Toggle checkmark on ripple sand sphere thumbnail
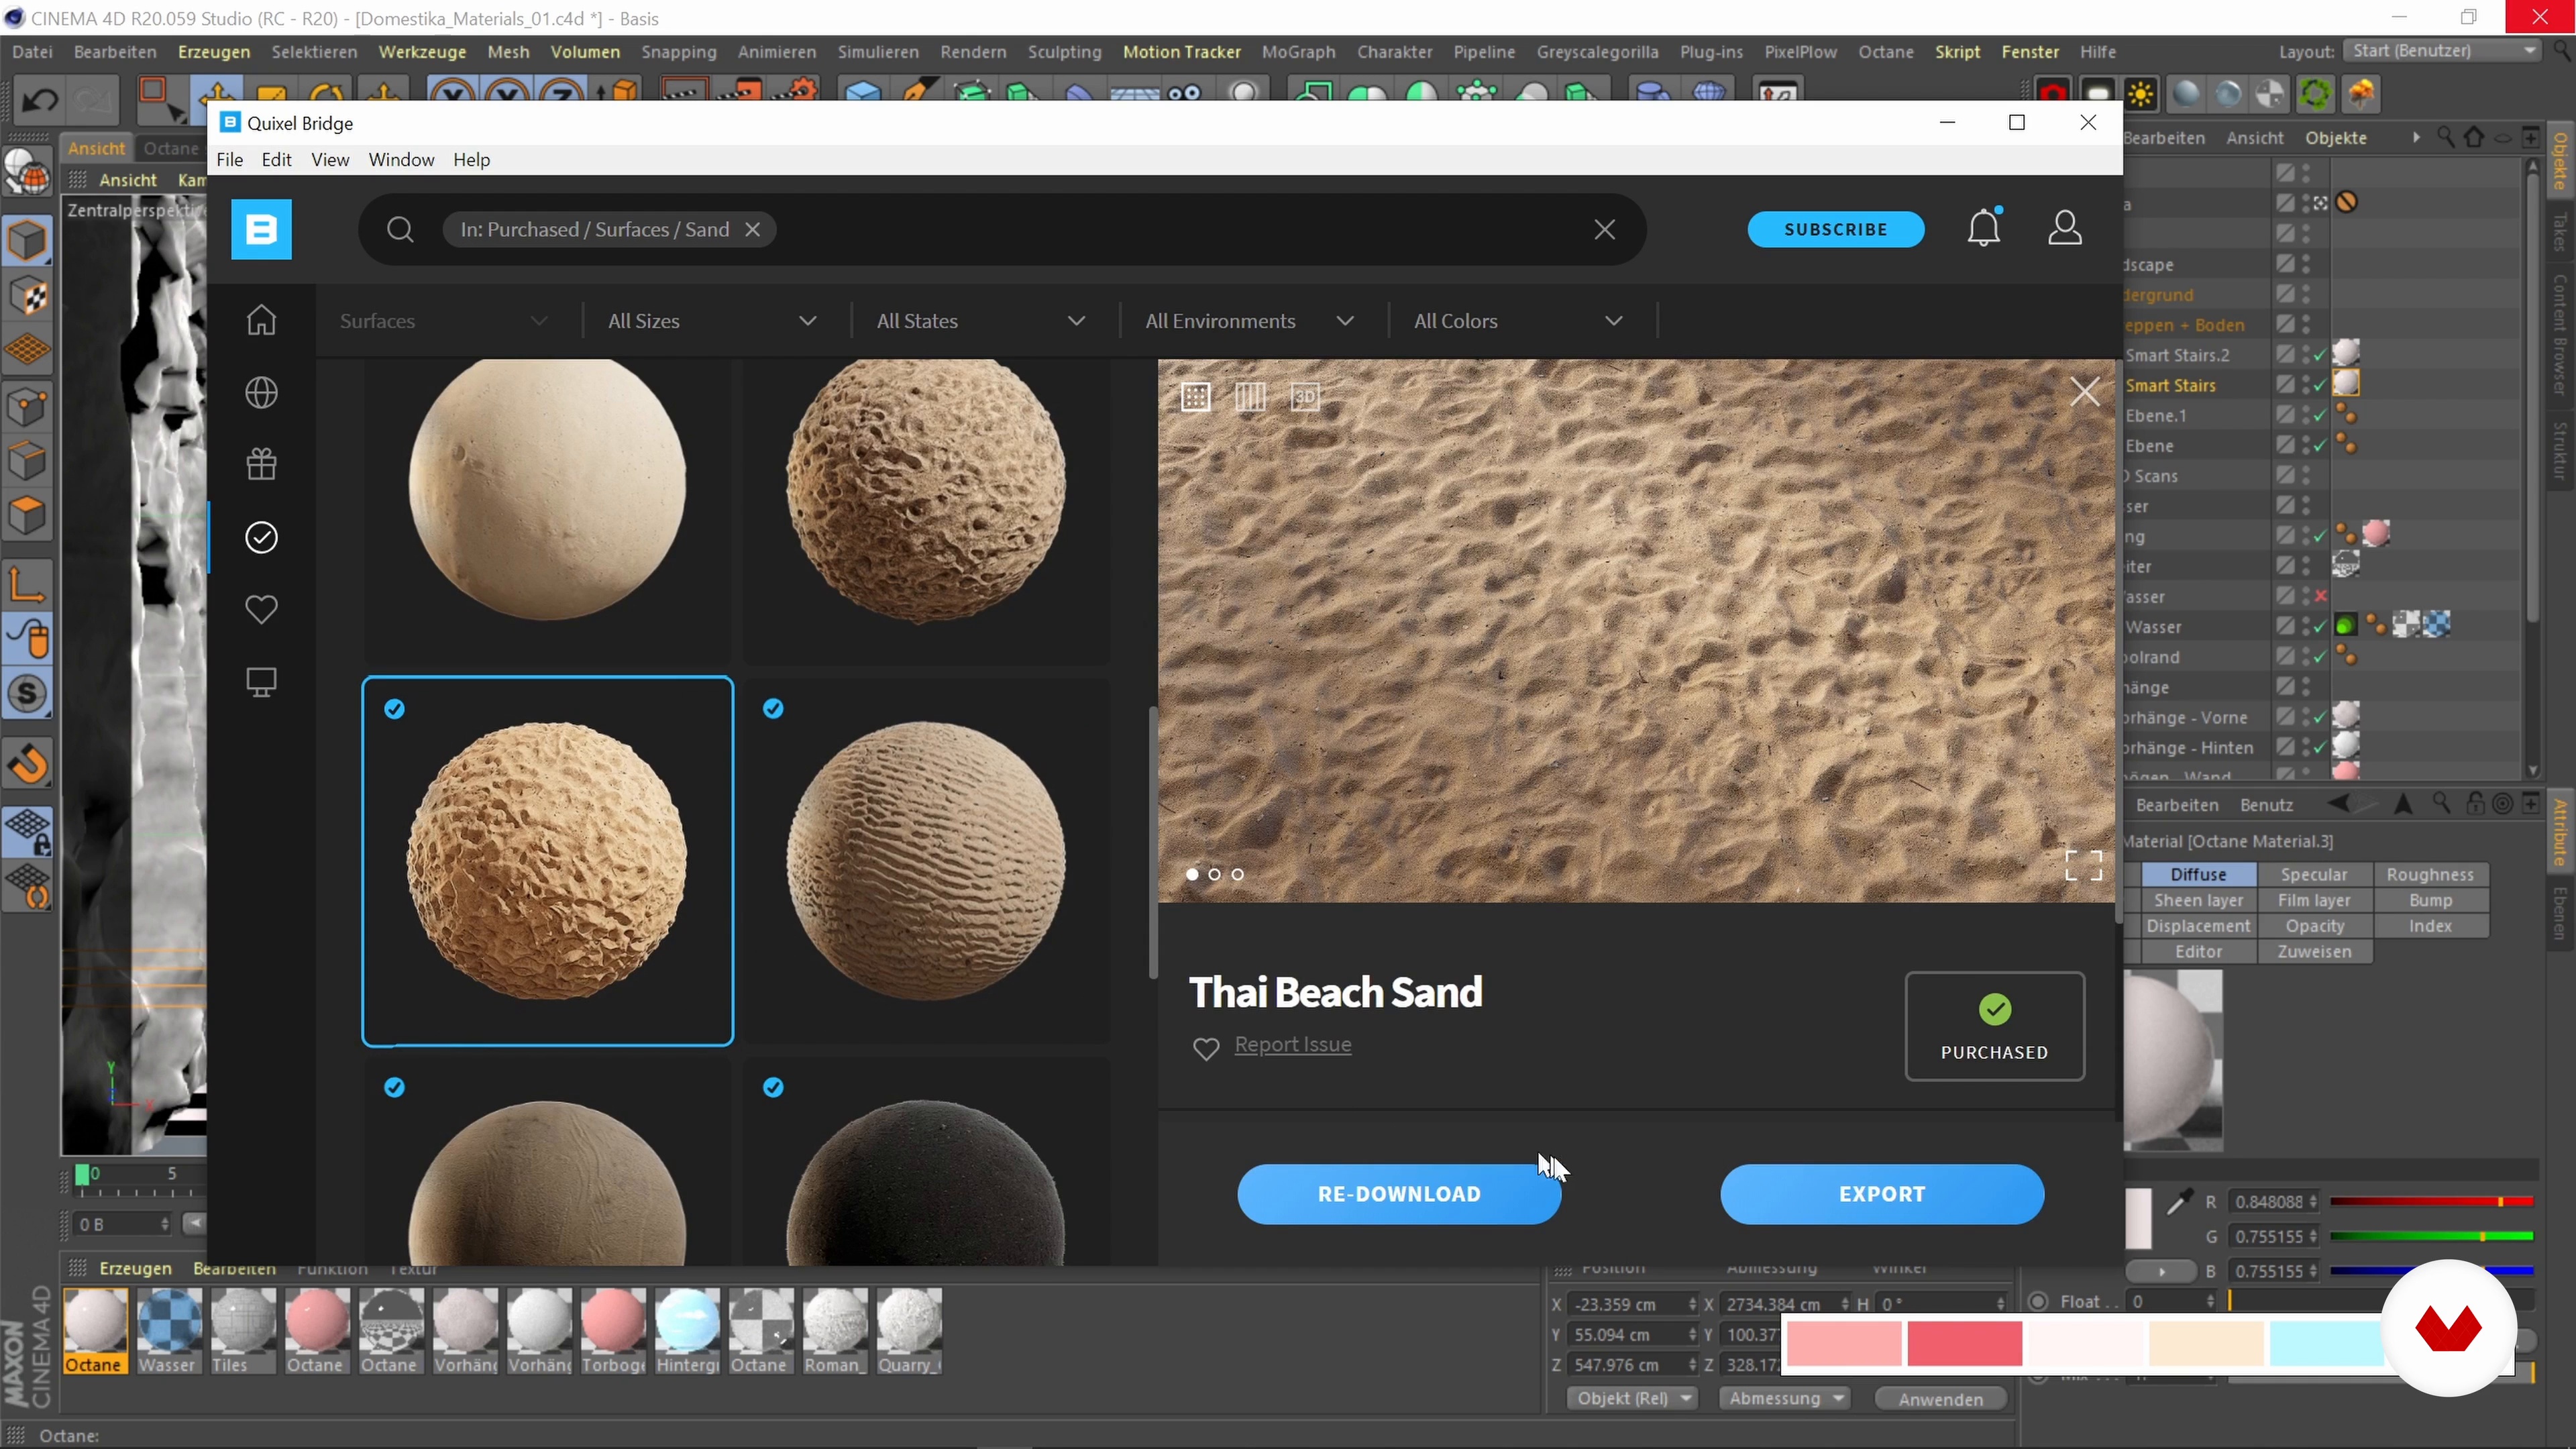Screen dimensions: 2576x1449 [773, 709]
